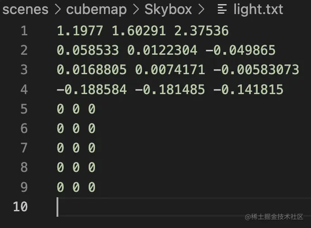Expand chevron between scenes and cubemap

tap(57, 9)
